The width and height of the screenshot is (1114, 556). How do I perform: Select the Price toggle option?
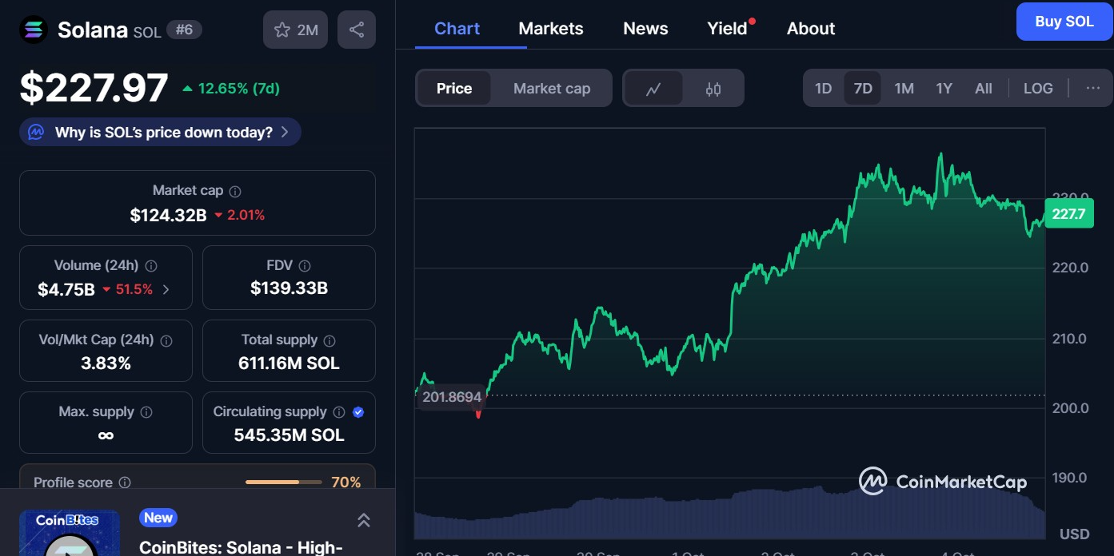tap(453, 89)
